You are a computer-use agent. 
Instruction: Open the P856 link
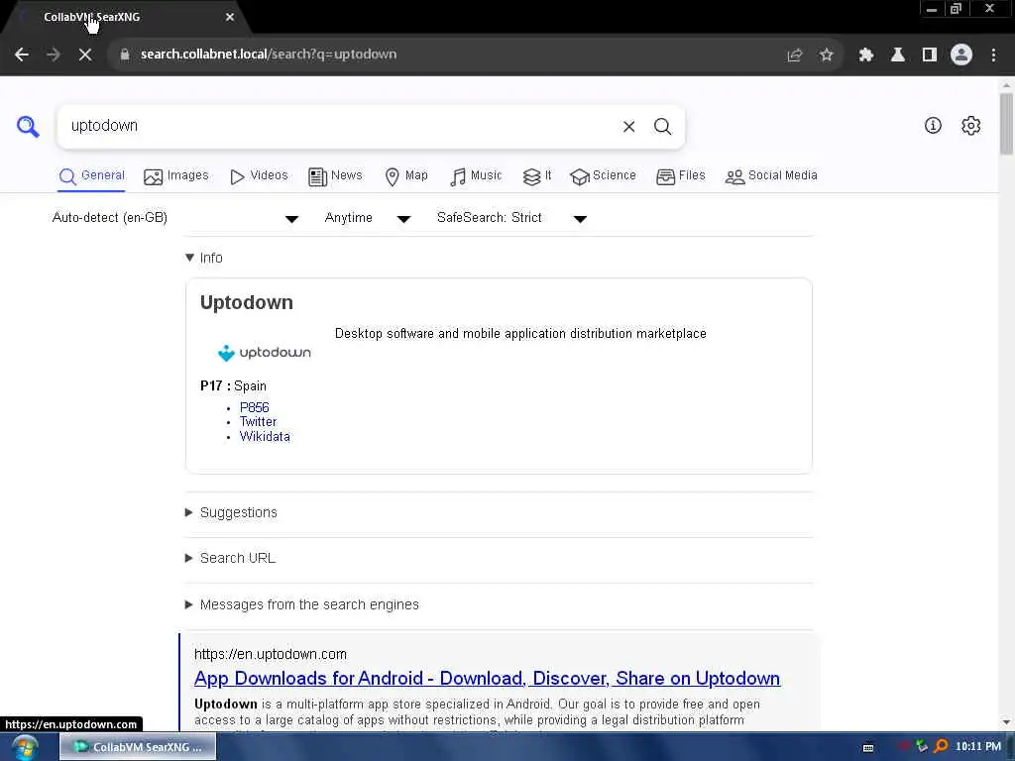pos(255,407)
